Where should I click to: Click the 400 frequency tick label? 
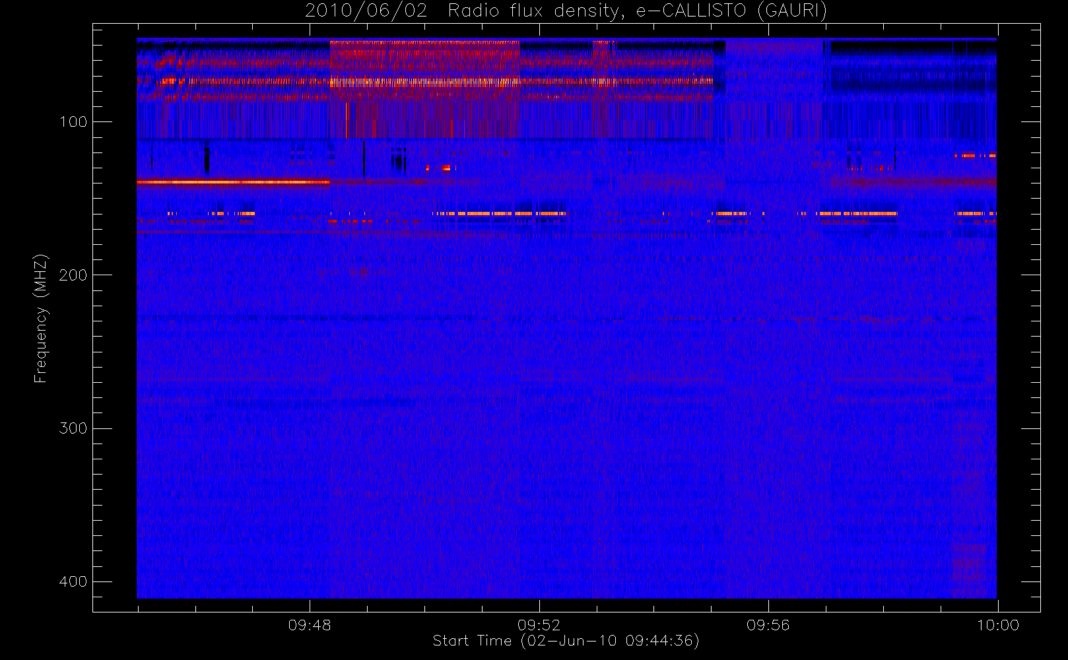click(x=73, y=581)
